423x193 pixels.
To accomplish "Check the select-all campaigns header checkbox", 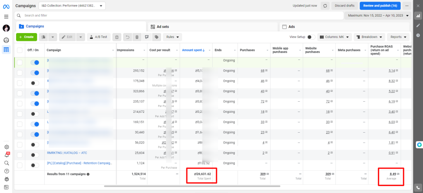I will point(20,50).
